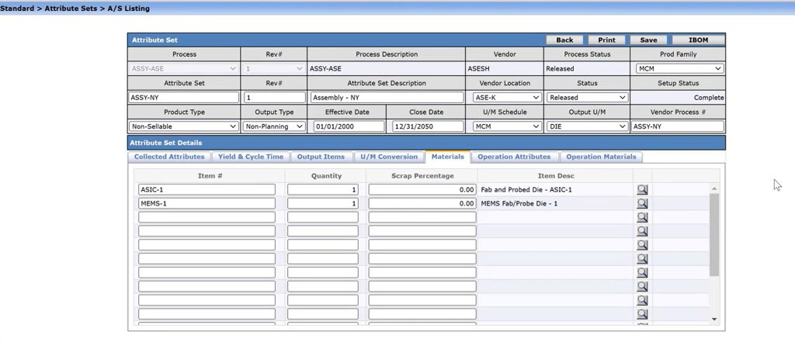Click the Attribute Set Description input field
This screenshot has height=342, width=795.
(387, 98)
